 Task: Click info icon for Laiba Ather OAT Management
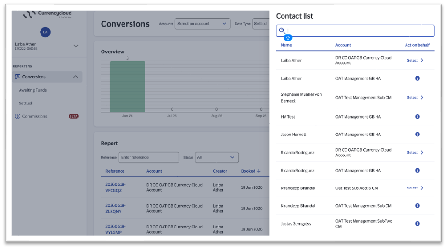(417, 78)
